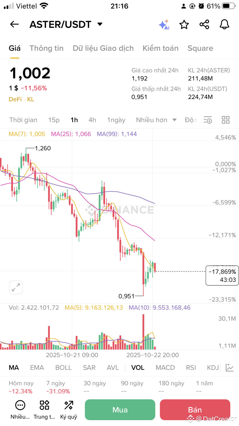This screenshot has height=426, width=239.
Task: Tap the share icon
Action: click(x=204, y=24)
